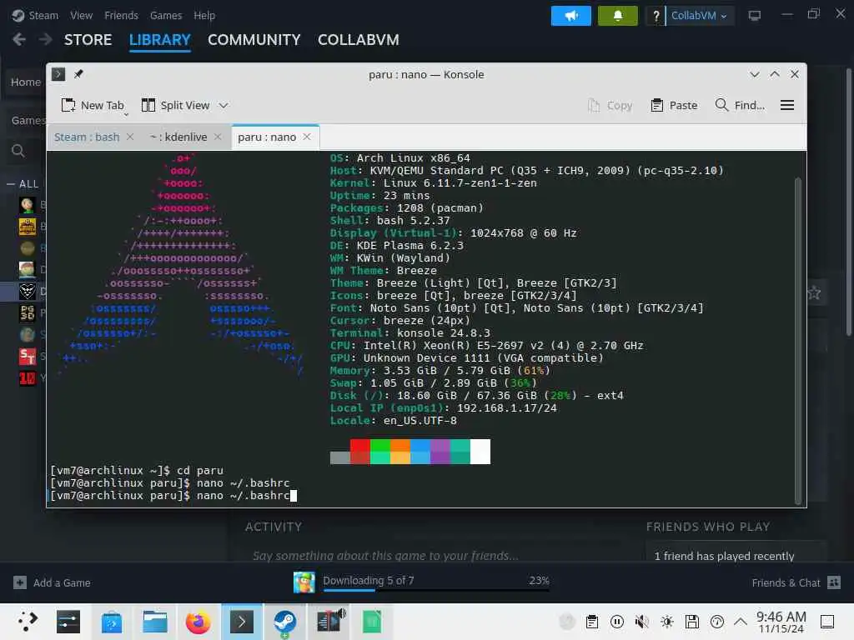
Task: Switch Steam to Big Picture mode icon
Action: pos(754,16)
